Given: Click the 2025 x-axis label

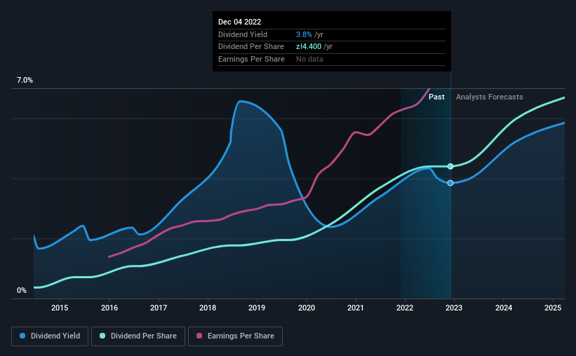Looking at the screenshot, I should 553,308.
